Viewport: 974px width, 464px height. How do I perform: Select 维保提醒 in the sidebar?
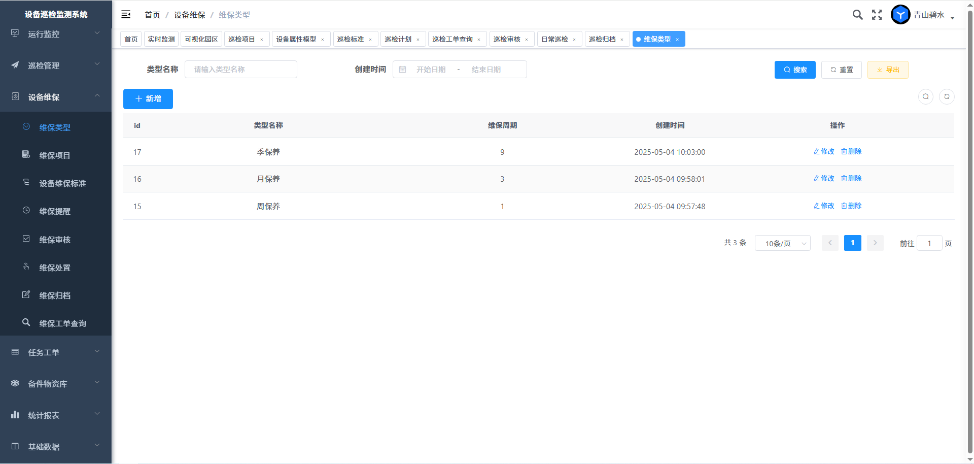tap(55, 211)
